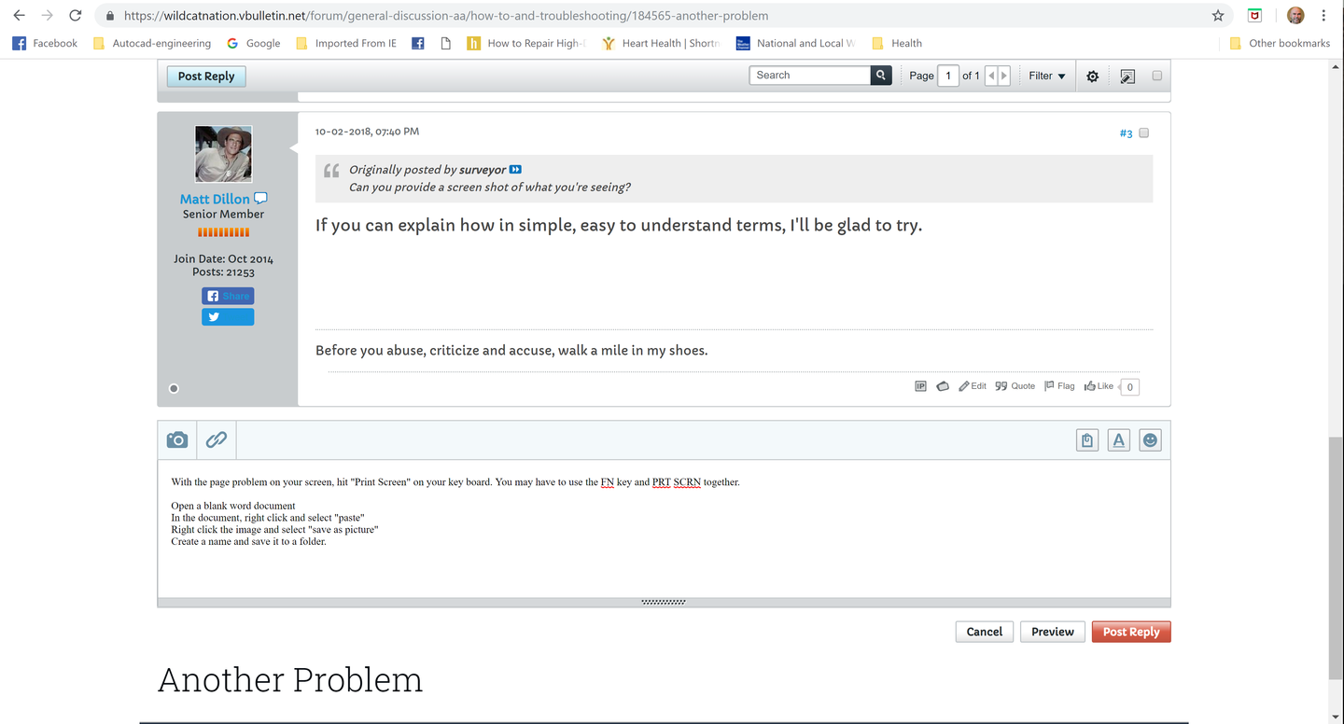Image resolution: width=1344 pixels, height=724 pixels.
Task: Expand the Filter dropdown
Action: (1046, 77)
